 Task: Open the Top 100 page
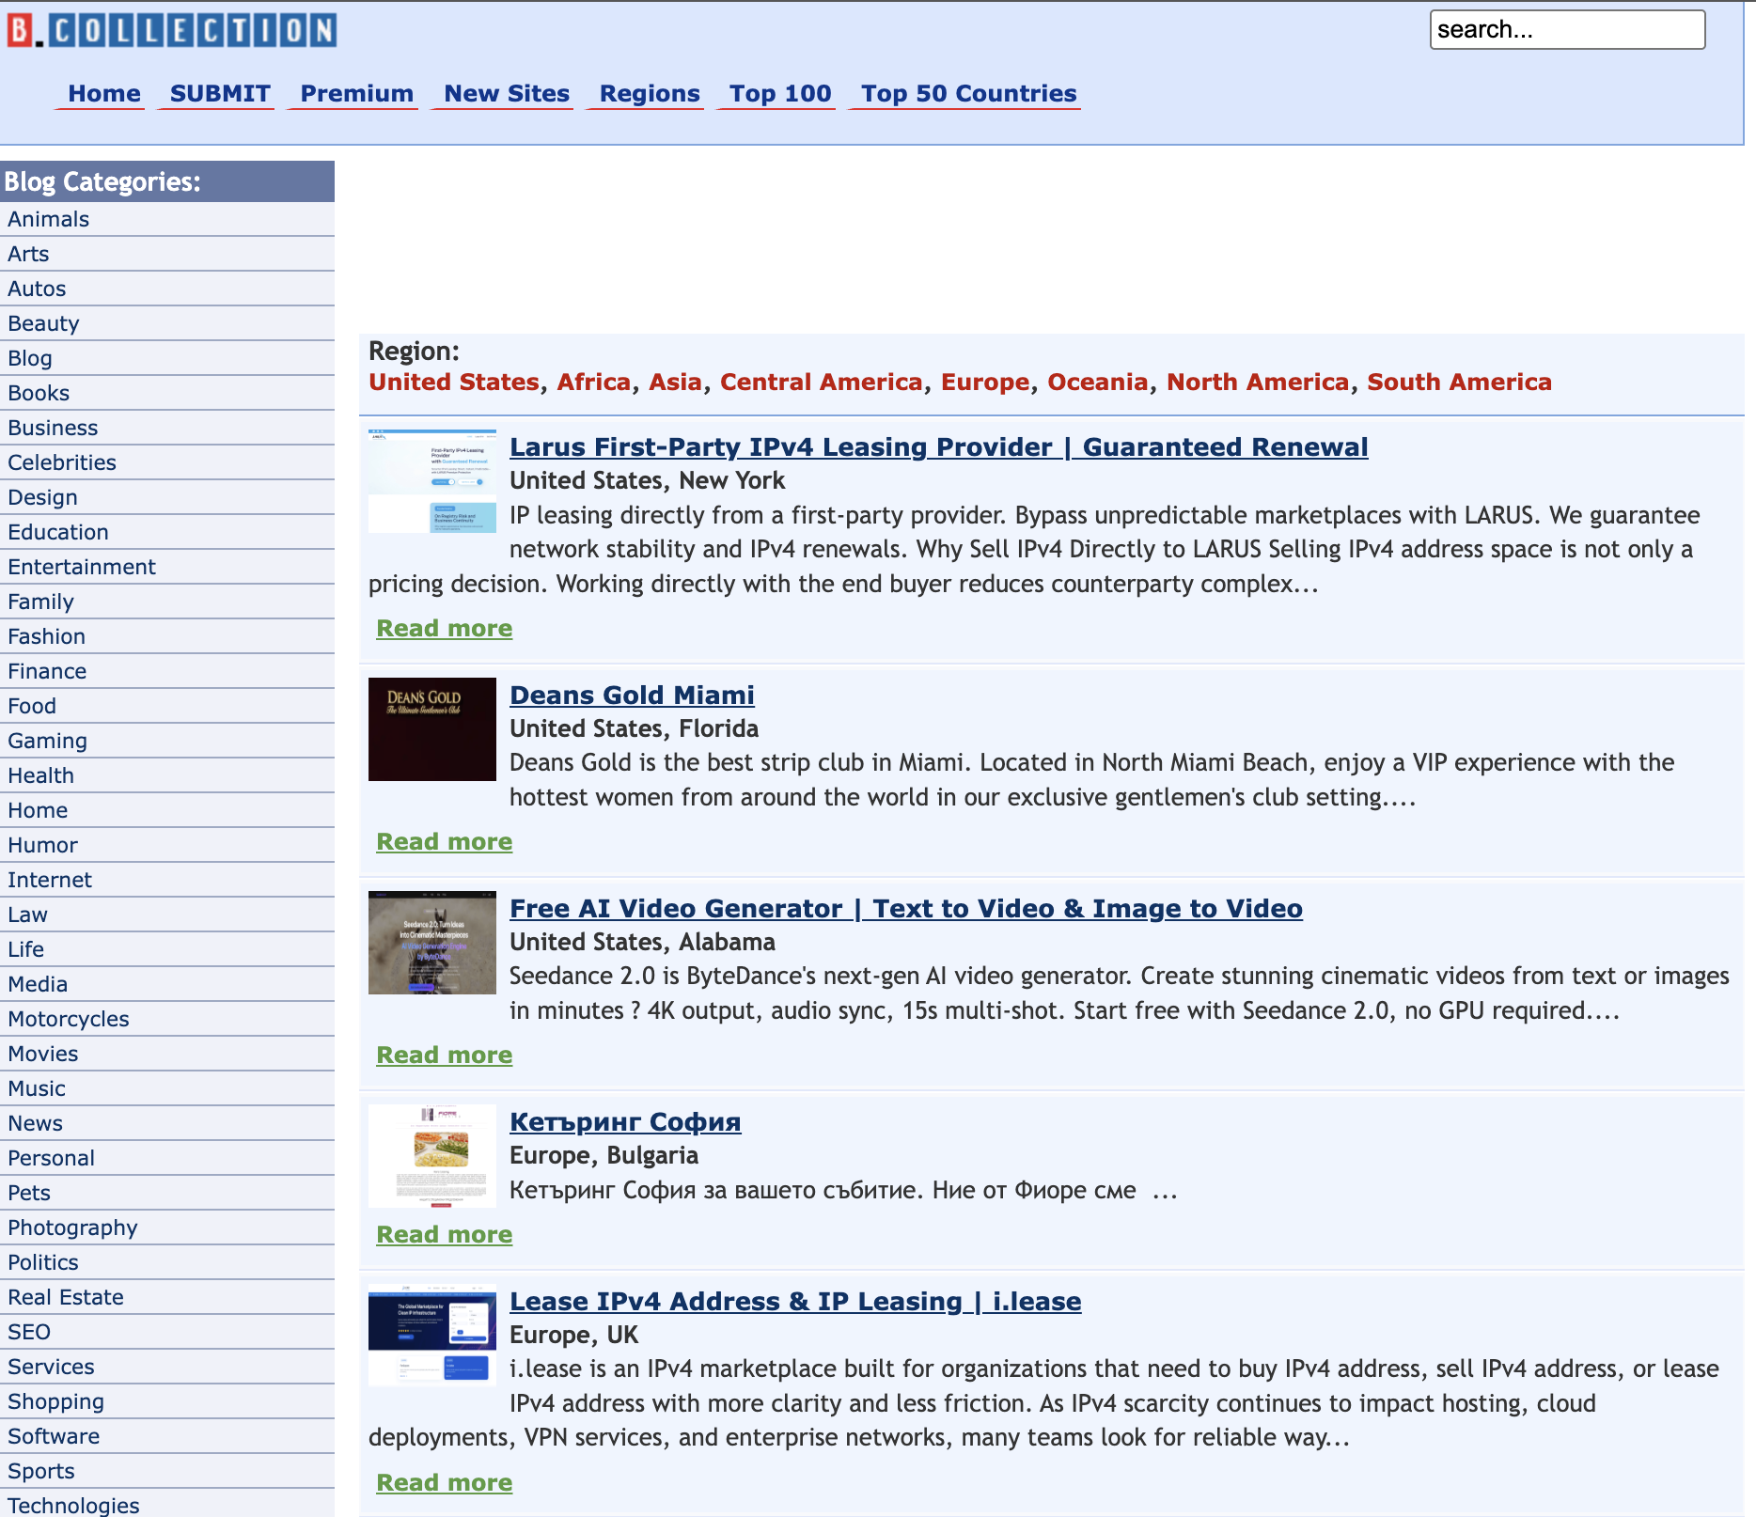coord(780,94)
